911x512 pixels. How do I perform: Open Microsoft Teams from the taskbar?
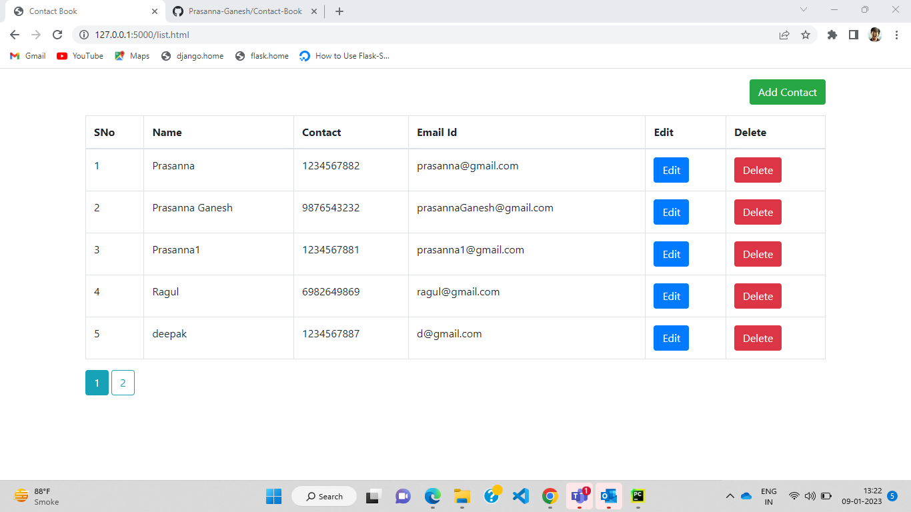[580, 496]
